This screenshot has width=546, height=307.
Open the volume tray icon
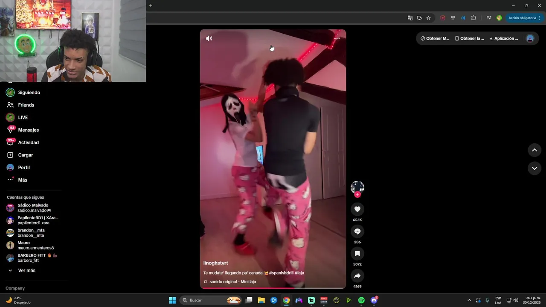pos(516,300)
